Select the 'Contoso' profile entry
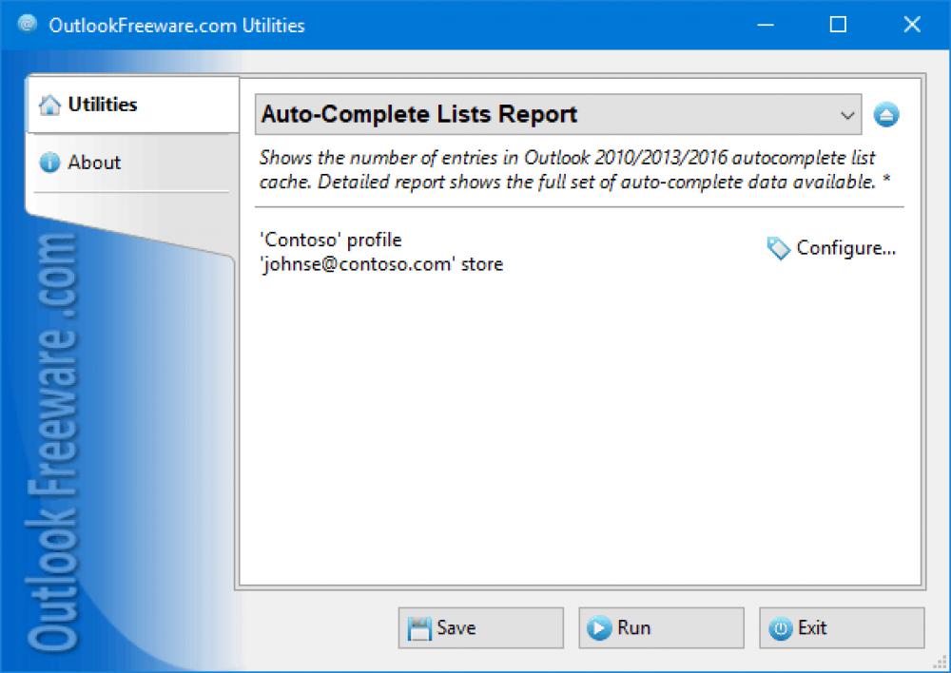 (330, 240)
